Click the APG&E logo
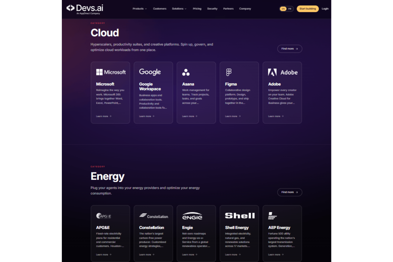This screenshot has height=262, width=393. 104,216
